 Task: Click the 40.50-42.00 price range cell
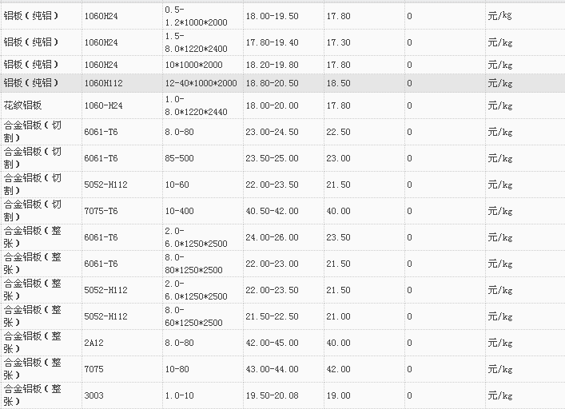point(273,211)
